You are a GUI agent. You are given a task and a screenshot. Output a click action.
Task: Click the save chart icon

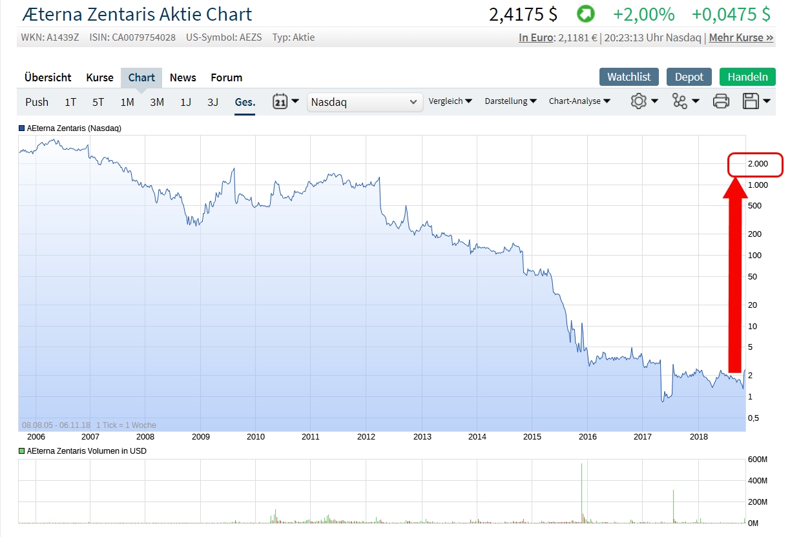tap(752, 101)
